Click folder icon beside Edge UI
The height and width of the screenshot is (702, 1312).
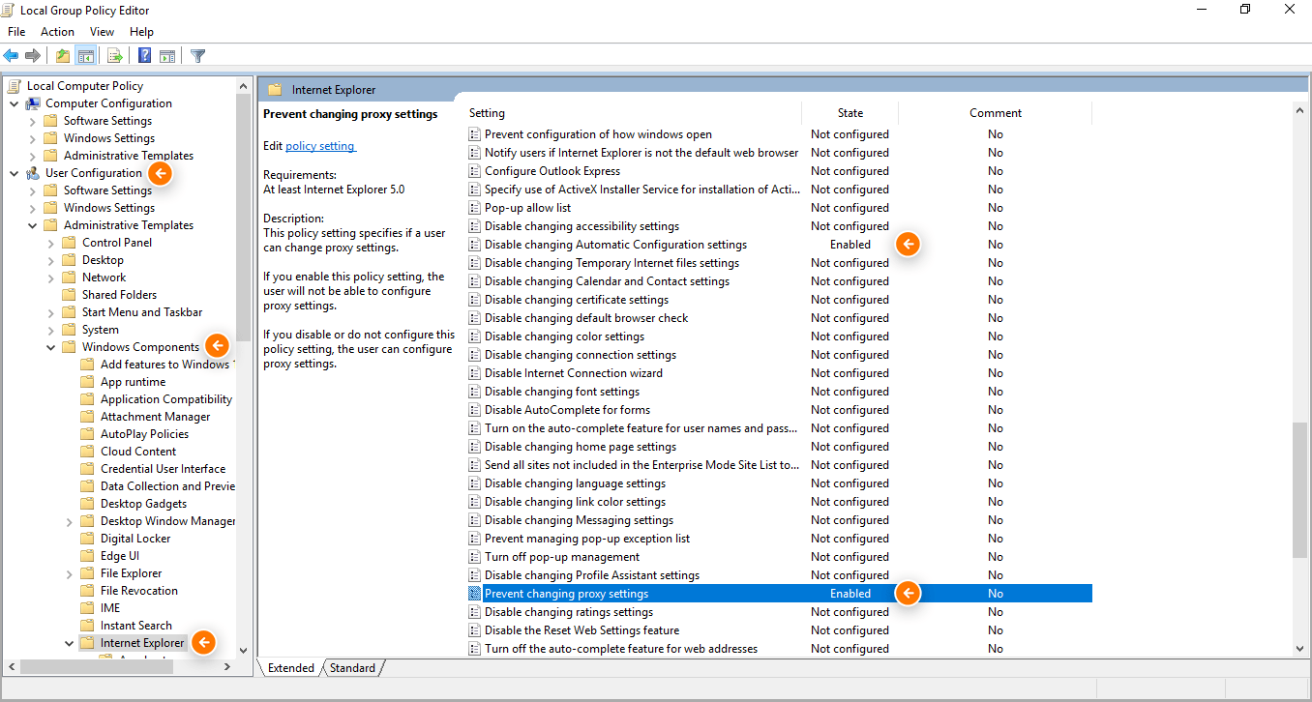(x=87, y=556)
